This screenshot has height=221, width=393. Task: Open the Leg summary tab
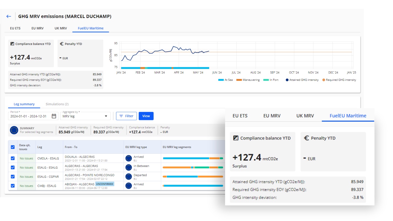pyautogui.click(x=24, y=104)
